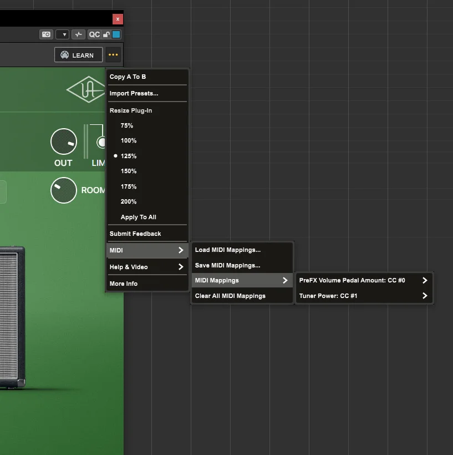Open the three yellow dots options menu
The height and width of the screenshot is (455, 453).
[113, 55]
